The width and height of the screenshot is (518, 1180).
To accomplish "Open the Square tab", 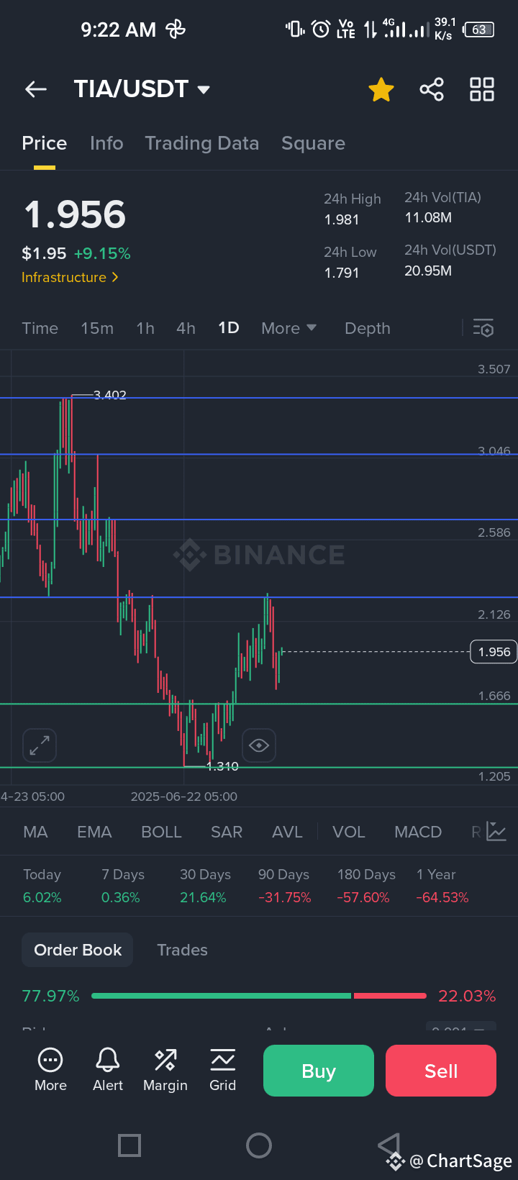I will click(x=313, y=143).
